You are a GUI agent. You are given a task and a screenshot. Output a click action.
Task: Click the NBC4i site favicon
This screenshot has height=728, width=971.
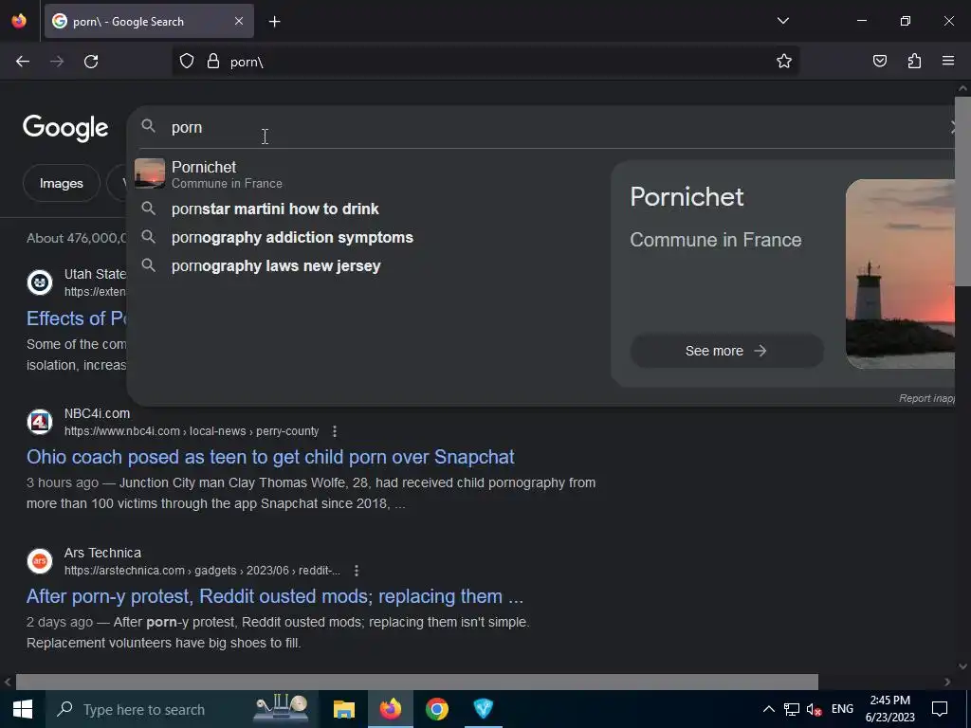[40, 422]
